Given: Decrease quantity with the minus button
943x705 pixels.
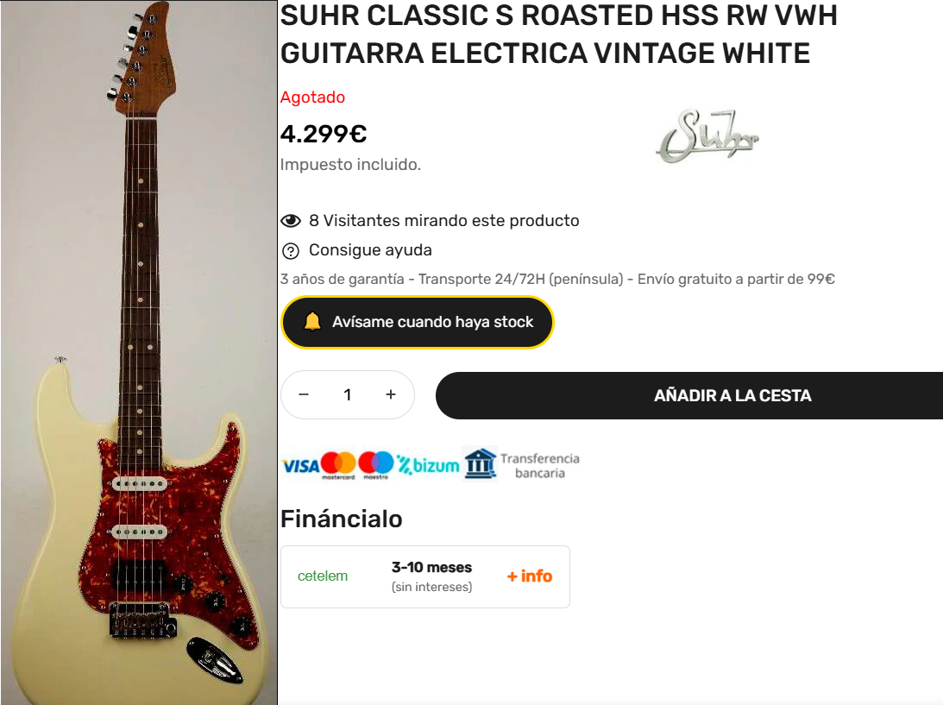Looking at the screenshot, I should click(x=304, y=394).
